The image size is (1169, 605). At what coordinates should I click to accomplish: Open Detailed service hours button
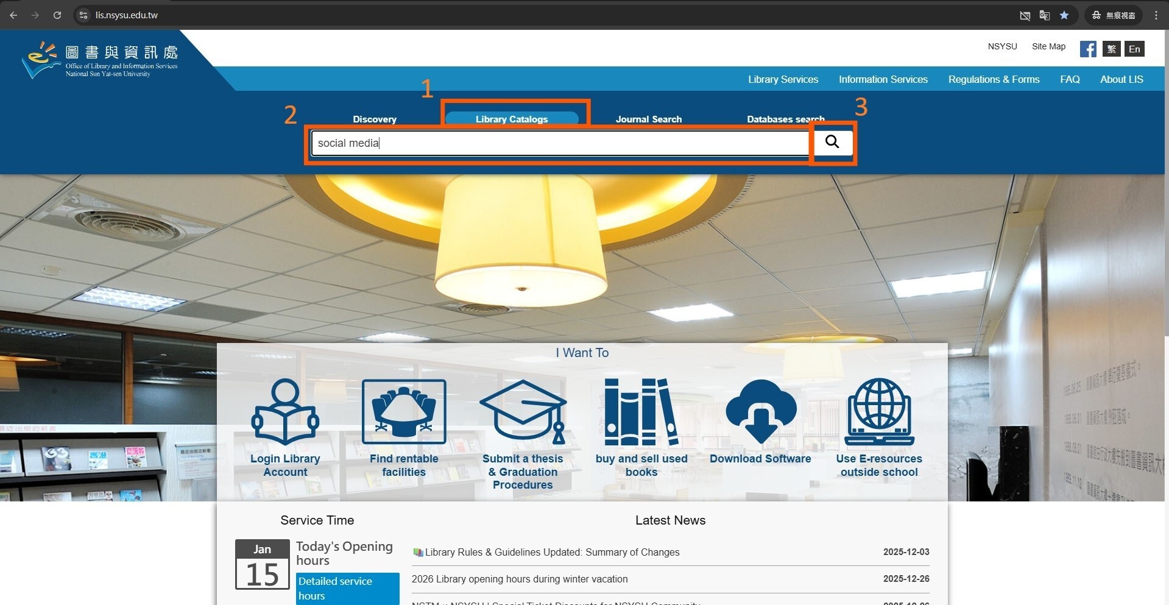(347, 588)
